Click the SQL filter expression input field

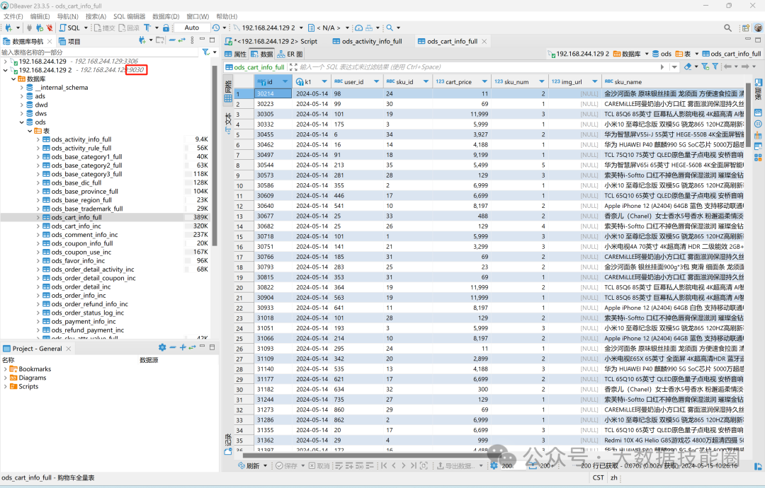pyautogui.click(x=477, y=66)
